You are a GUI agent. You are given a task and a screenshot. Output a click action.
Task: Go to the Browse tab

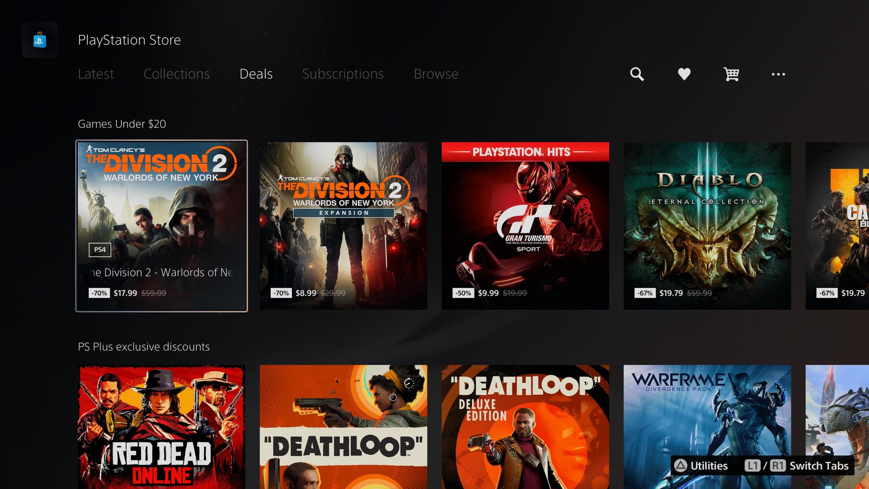[436, 74]
